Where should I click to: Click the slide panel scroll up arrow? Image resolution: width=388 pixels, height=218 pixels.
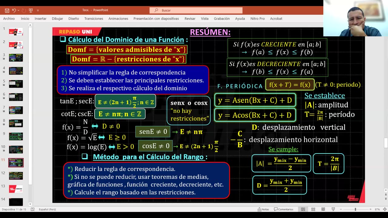click(x=30, y=25)
